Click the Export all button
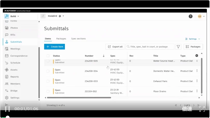The image size is (210, 118). (x=115, y=47)
